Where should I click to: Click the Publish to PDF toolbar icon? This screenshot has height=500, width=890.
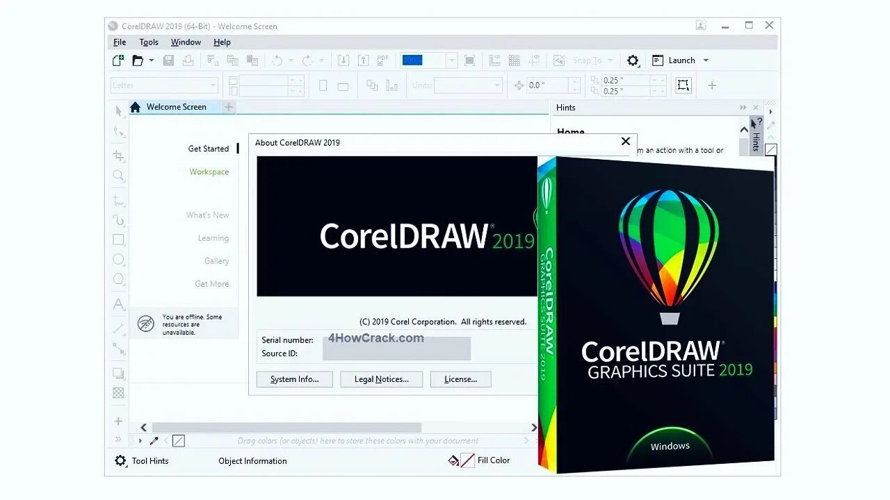click(382, 60)
